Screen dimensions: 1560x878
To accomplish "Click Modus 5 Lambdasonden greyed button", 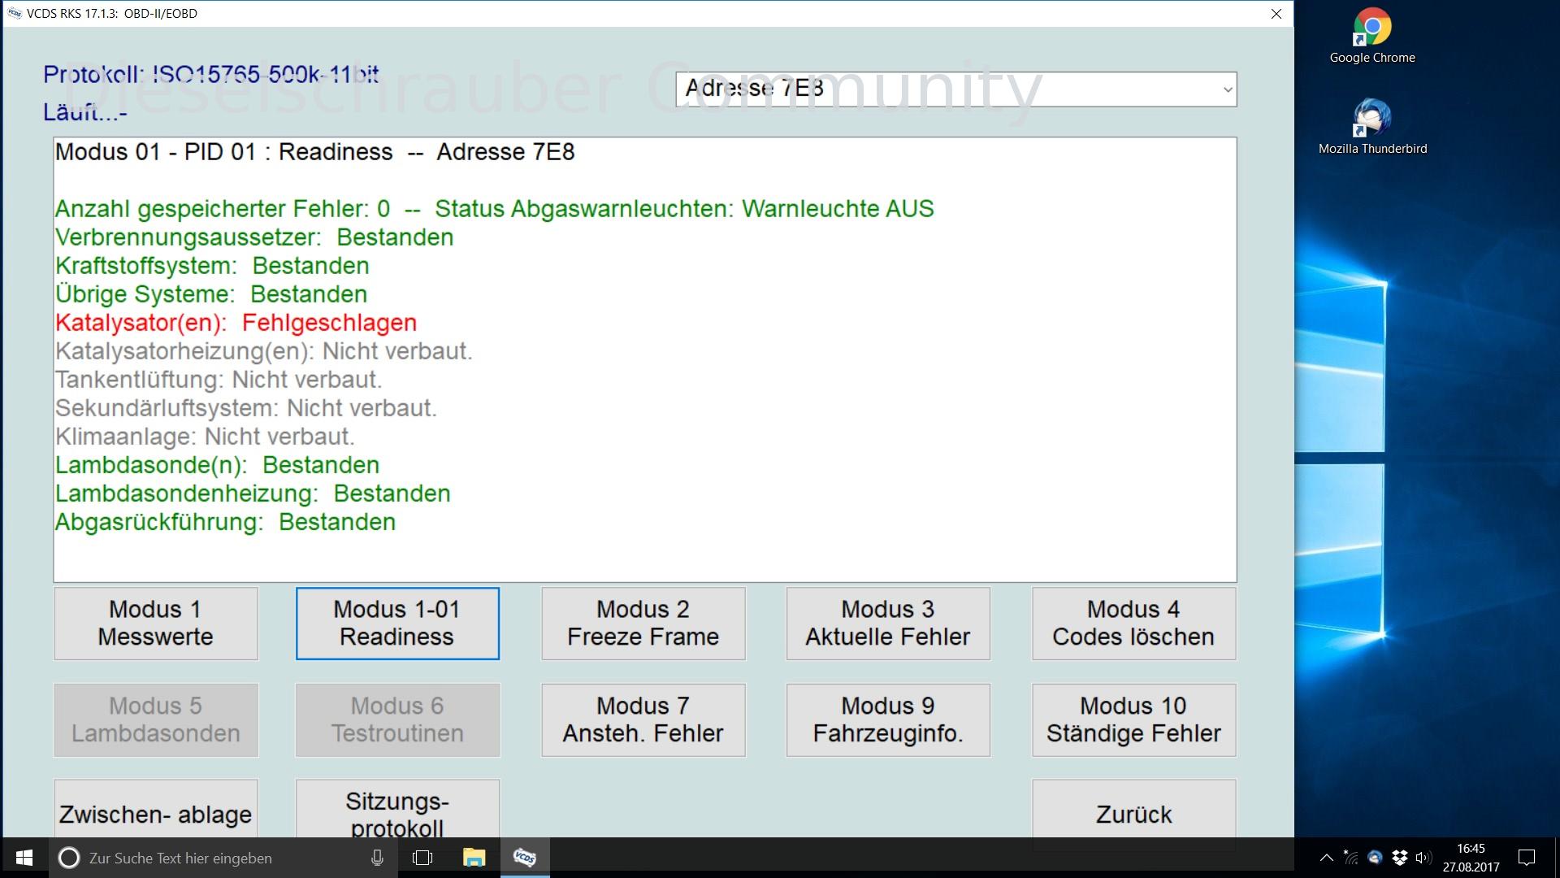I will tap(155, 720).
